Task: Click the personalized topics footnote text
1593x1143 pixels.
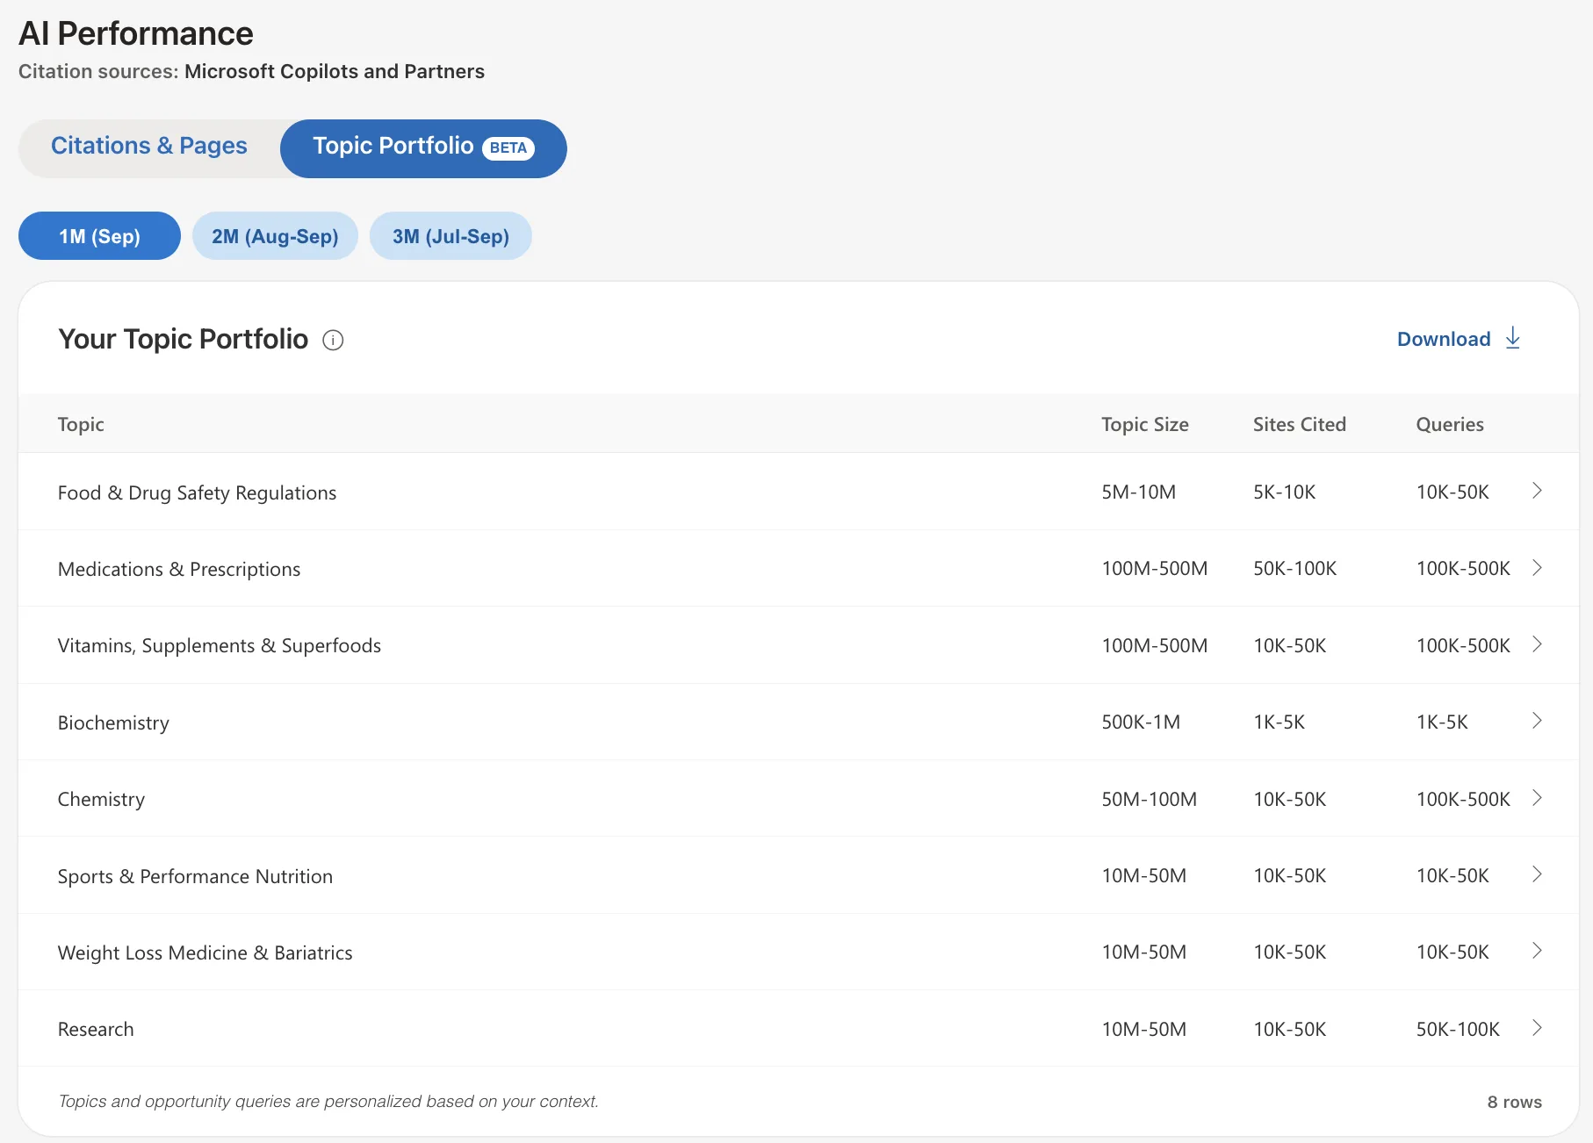Action: coord(328,1101)
